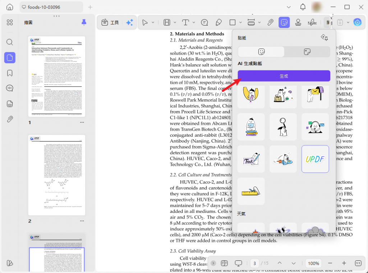
Task: Choose the selection cursor tool
Action: tap(145, 23)
